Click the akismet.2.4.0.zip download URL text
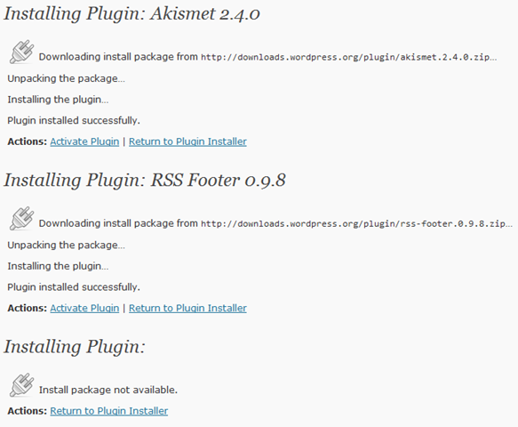Viewport: 518px width, 427px height. (x=349, y=57)
